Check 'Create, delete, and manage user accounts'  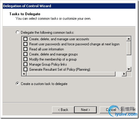pos(26,39)
